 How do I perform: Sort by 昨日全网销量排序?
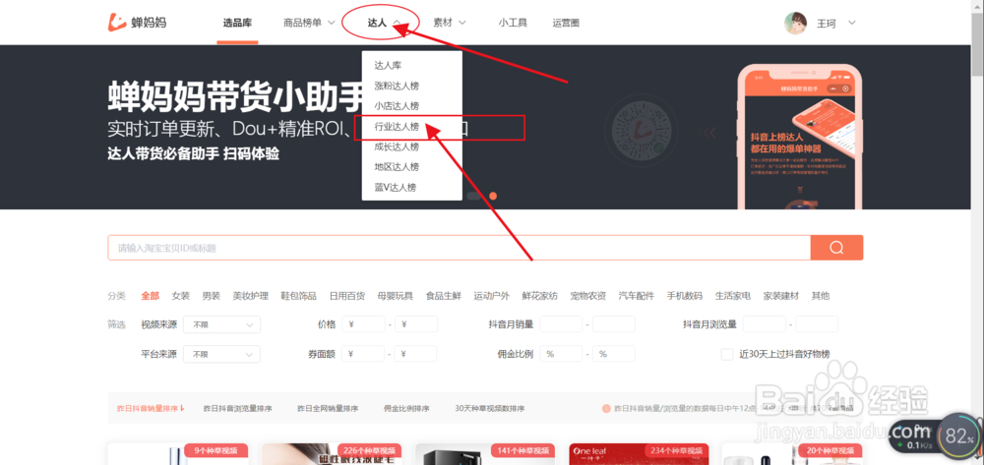(x=328, y=409)
